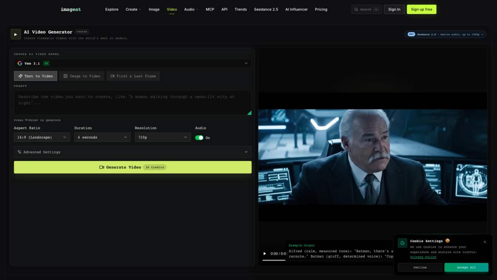497x280 pixels.
Task: Go to the Image section
Action: click(x=154, y=9)
